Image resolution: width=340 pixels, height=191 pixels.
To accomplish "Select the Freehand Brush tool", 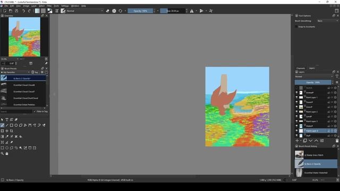I will (2, 125).
